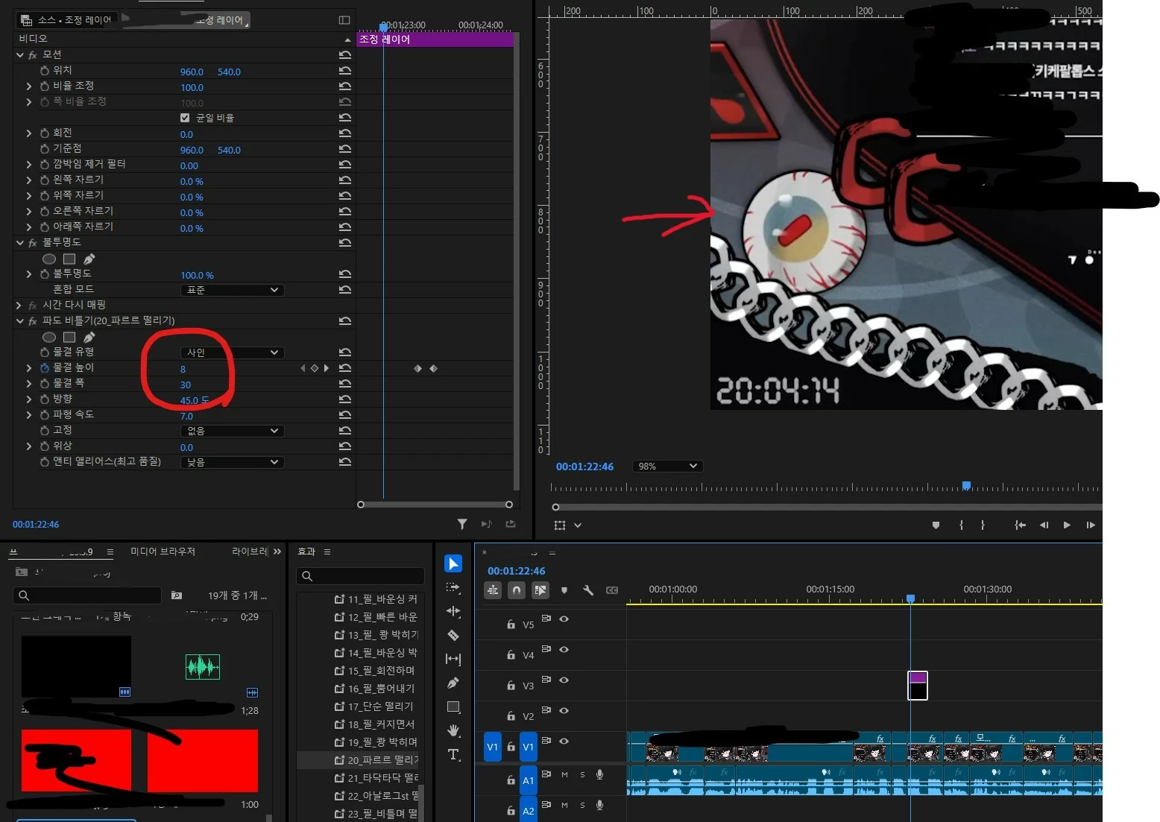Toggle the 균일 비율 checkbox
The height and width of the screenshot is (822, 1160).
[185, 118]
